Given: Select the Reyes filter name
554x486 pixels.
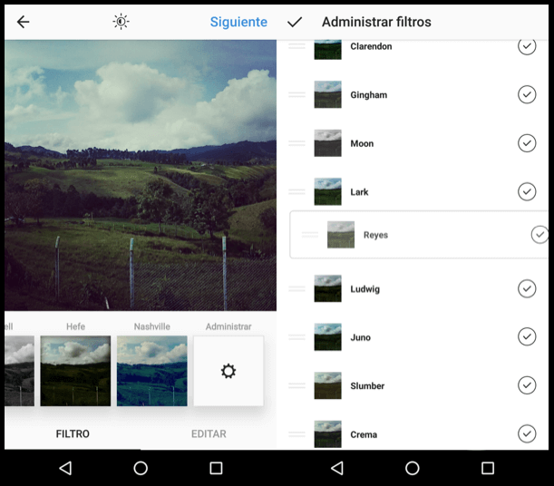Looking at the screenshot, I should pyautogui.click(x=375, y=235).
